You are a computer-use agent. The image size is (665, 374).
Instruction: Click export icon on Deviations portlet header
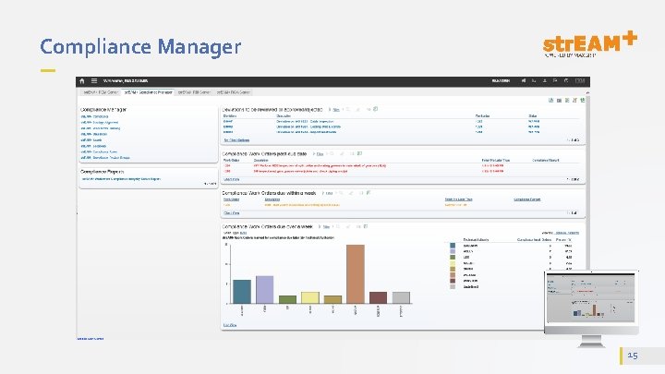375,109
